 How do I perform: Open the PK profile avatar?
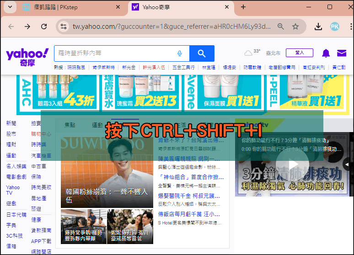[x=335, y=27]
